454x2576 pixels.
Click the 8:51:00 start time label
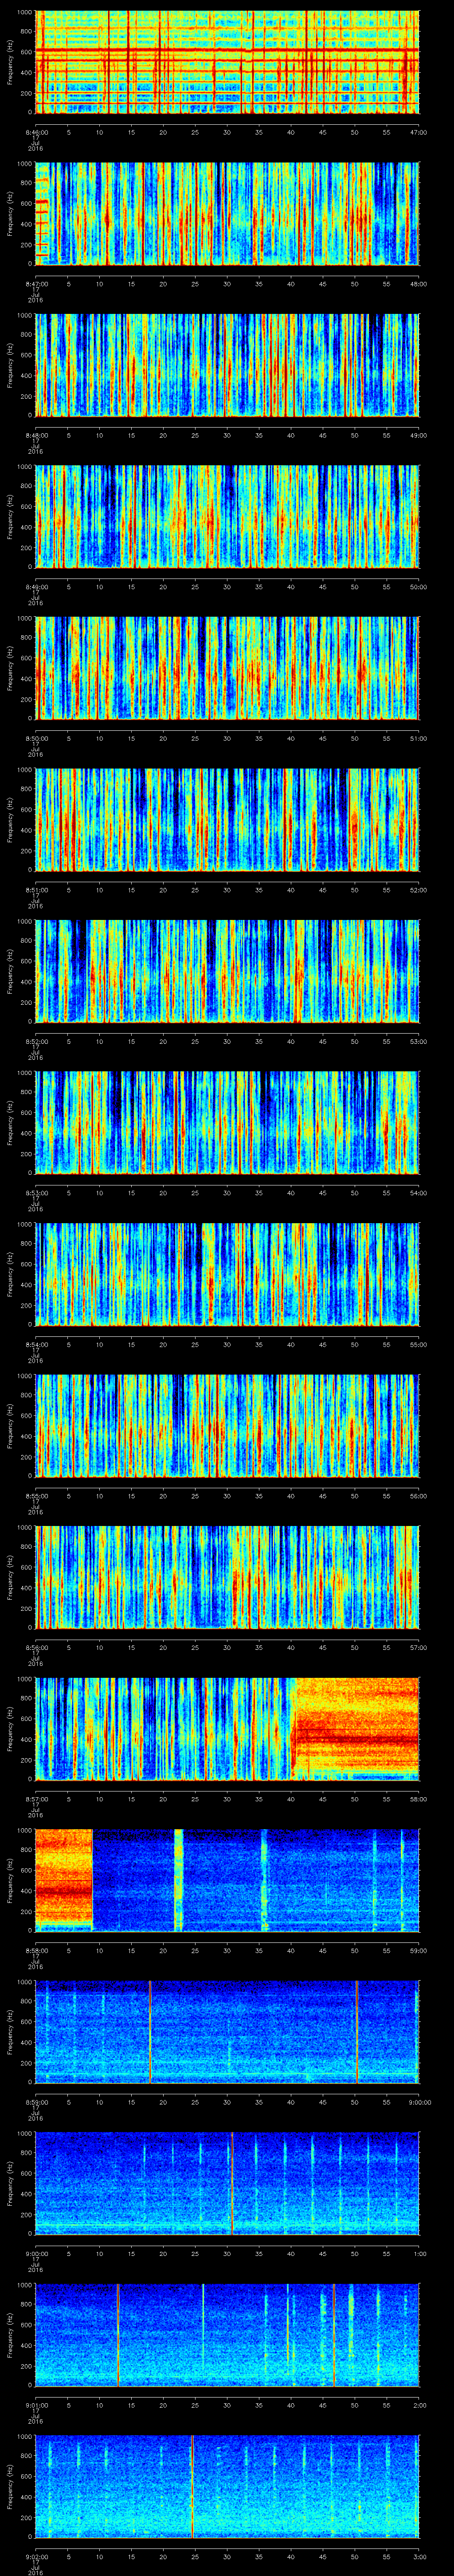coord(36,890)
